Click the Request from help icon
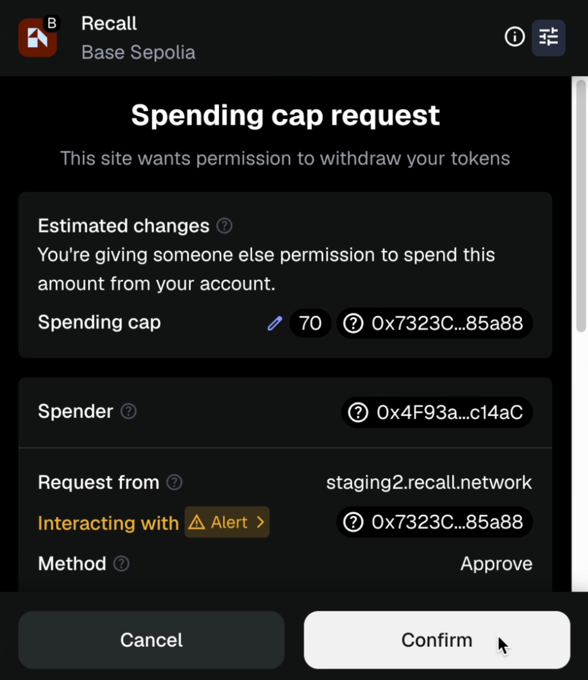This screenshot has height=680, width=588. pos(174,483)
